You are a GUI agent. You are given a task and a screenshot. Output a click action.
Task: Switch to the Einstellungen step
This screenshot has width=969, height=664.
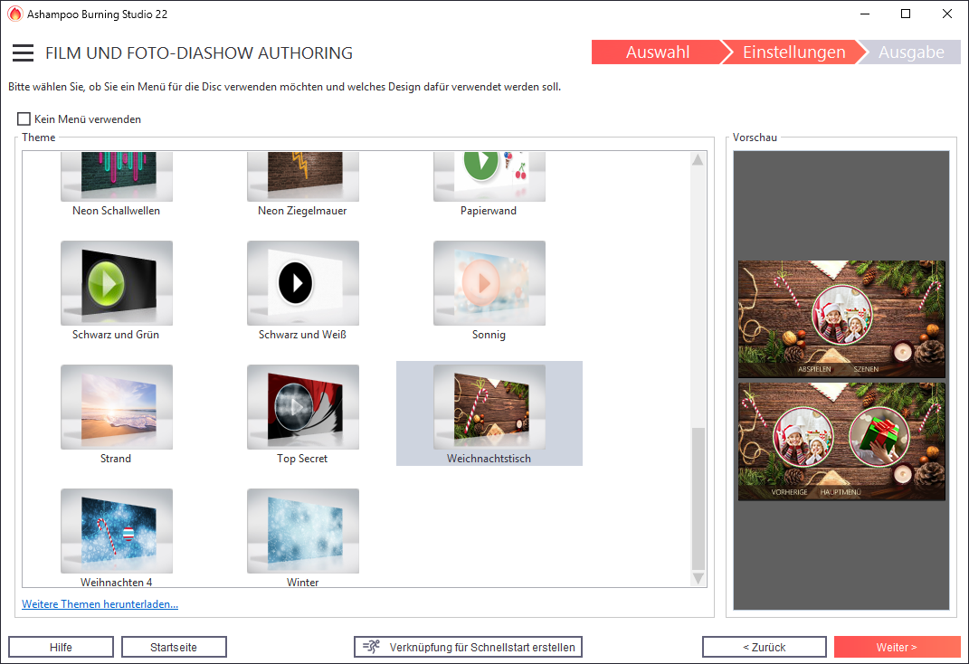[x=793, y=52]
